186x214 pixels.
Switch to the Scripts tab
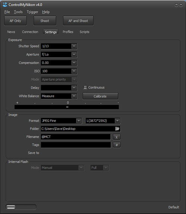point(84,32)
